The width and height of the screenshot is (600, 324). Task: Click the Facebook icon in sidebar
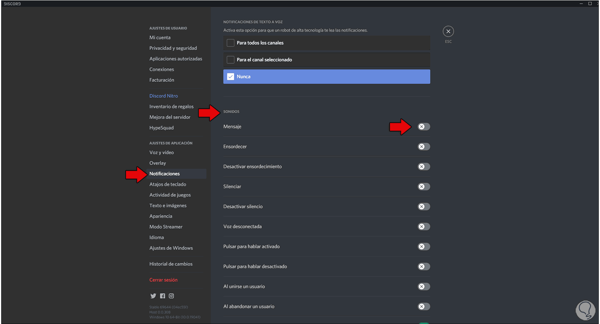tap(162, 296)
